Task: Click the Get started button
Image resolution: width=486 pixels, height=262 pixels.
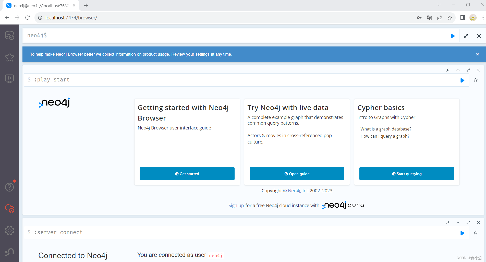Action: tap(187, 174)
